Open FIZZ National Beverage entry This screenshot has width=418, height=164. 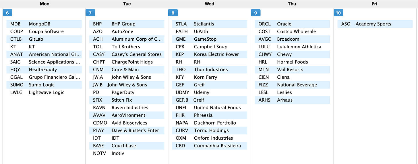click(x=292, y=85)
